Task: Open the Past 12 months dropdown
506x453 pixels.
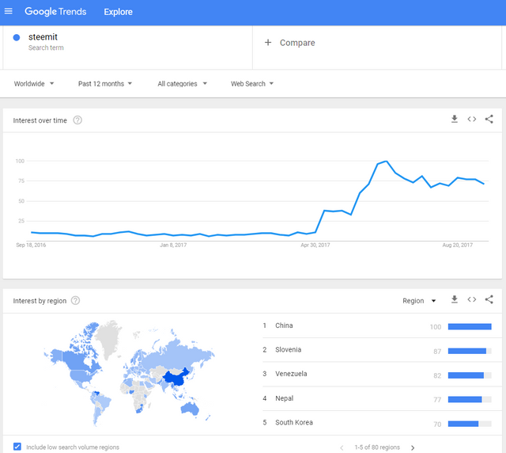Action: coord(105,84)
